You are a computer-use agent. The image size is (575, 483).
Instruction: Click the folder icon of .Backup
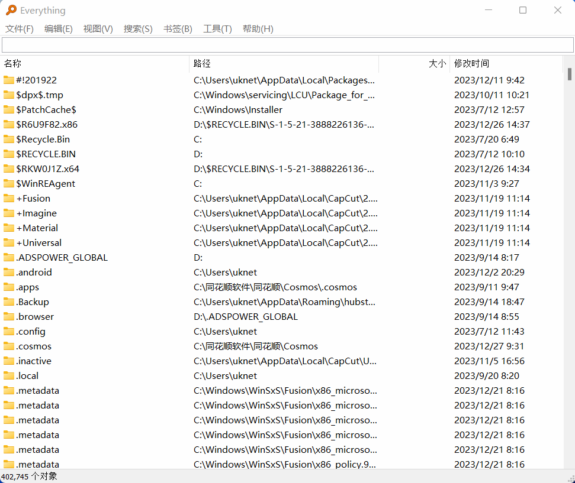9,302
